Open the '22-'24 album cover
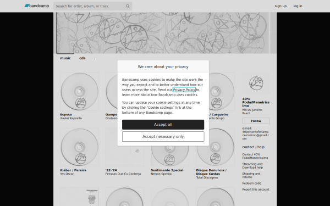Image resolution: width=330 pixels, height=206 pixels. coord(125,155)
